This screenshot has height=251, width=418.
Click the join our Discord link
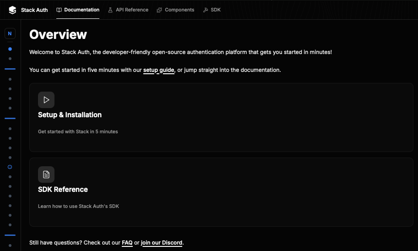click(162, 243)
